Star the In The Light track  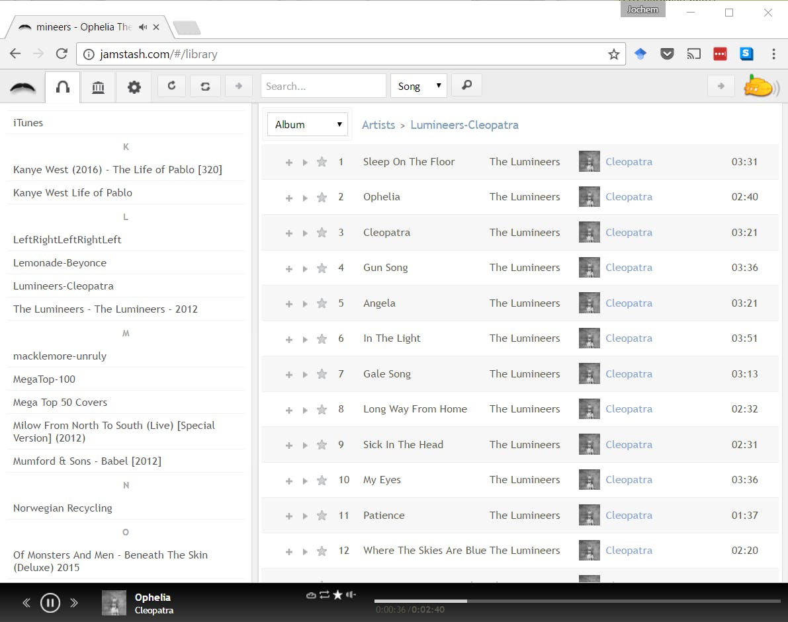pos(322,339)
